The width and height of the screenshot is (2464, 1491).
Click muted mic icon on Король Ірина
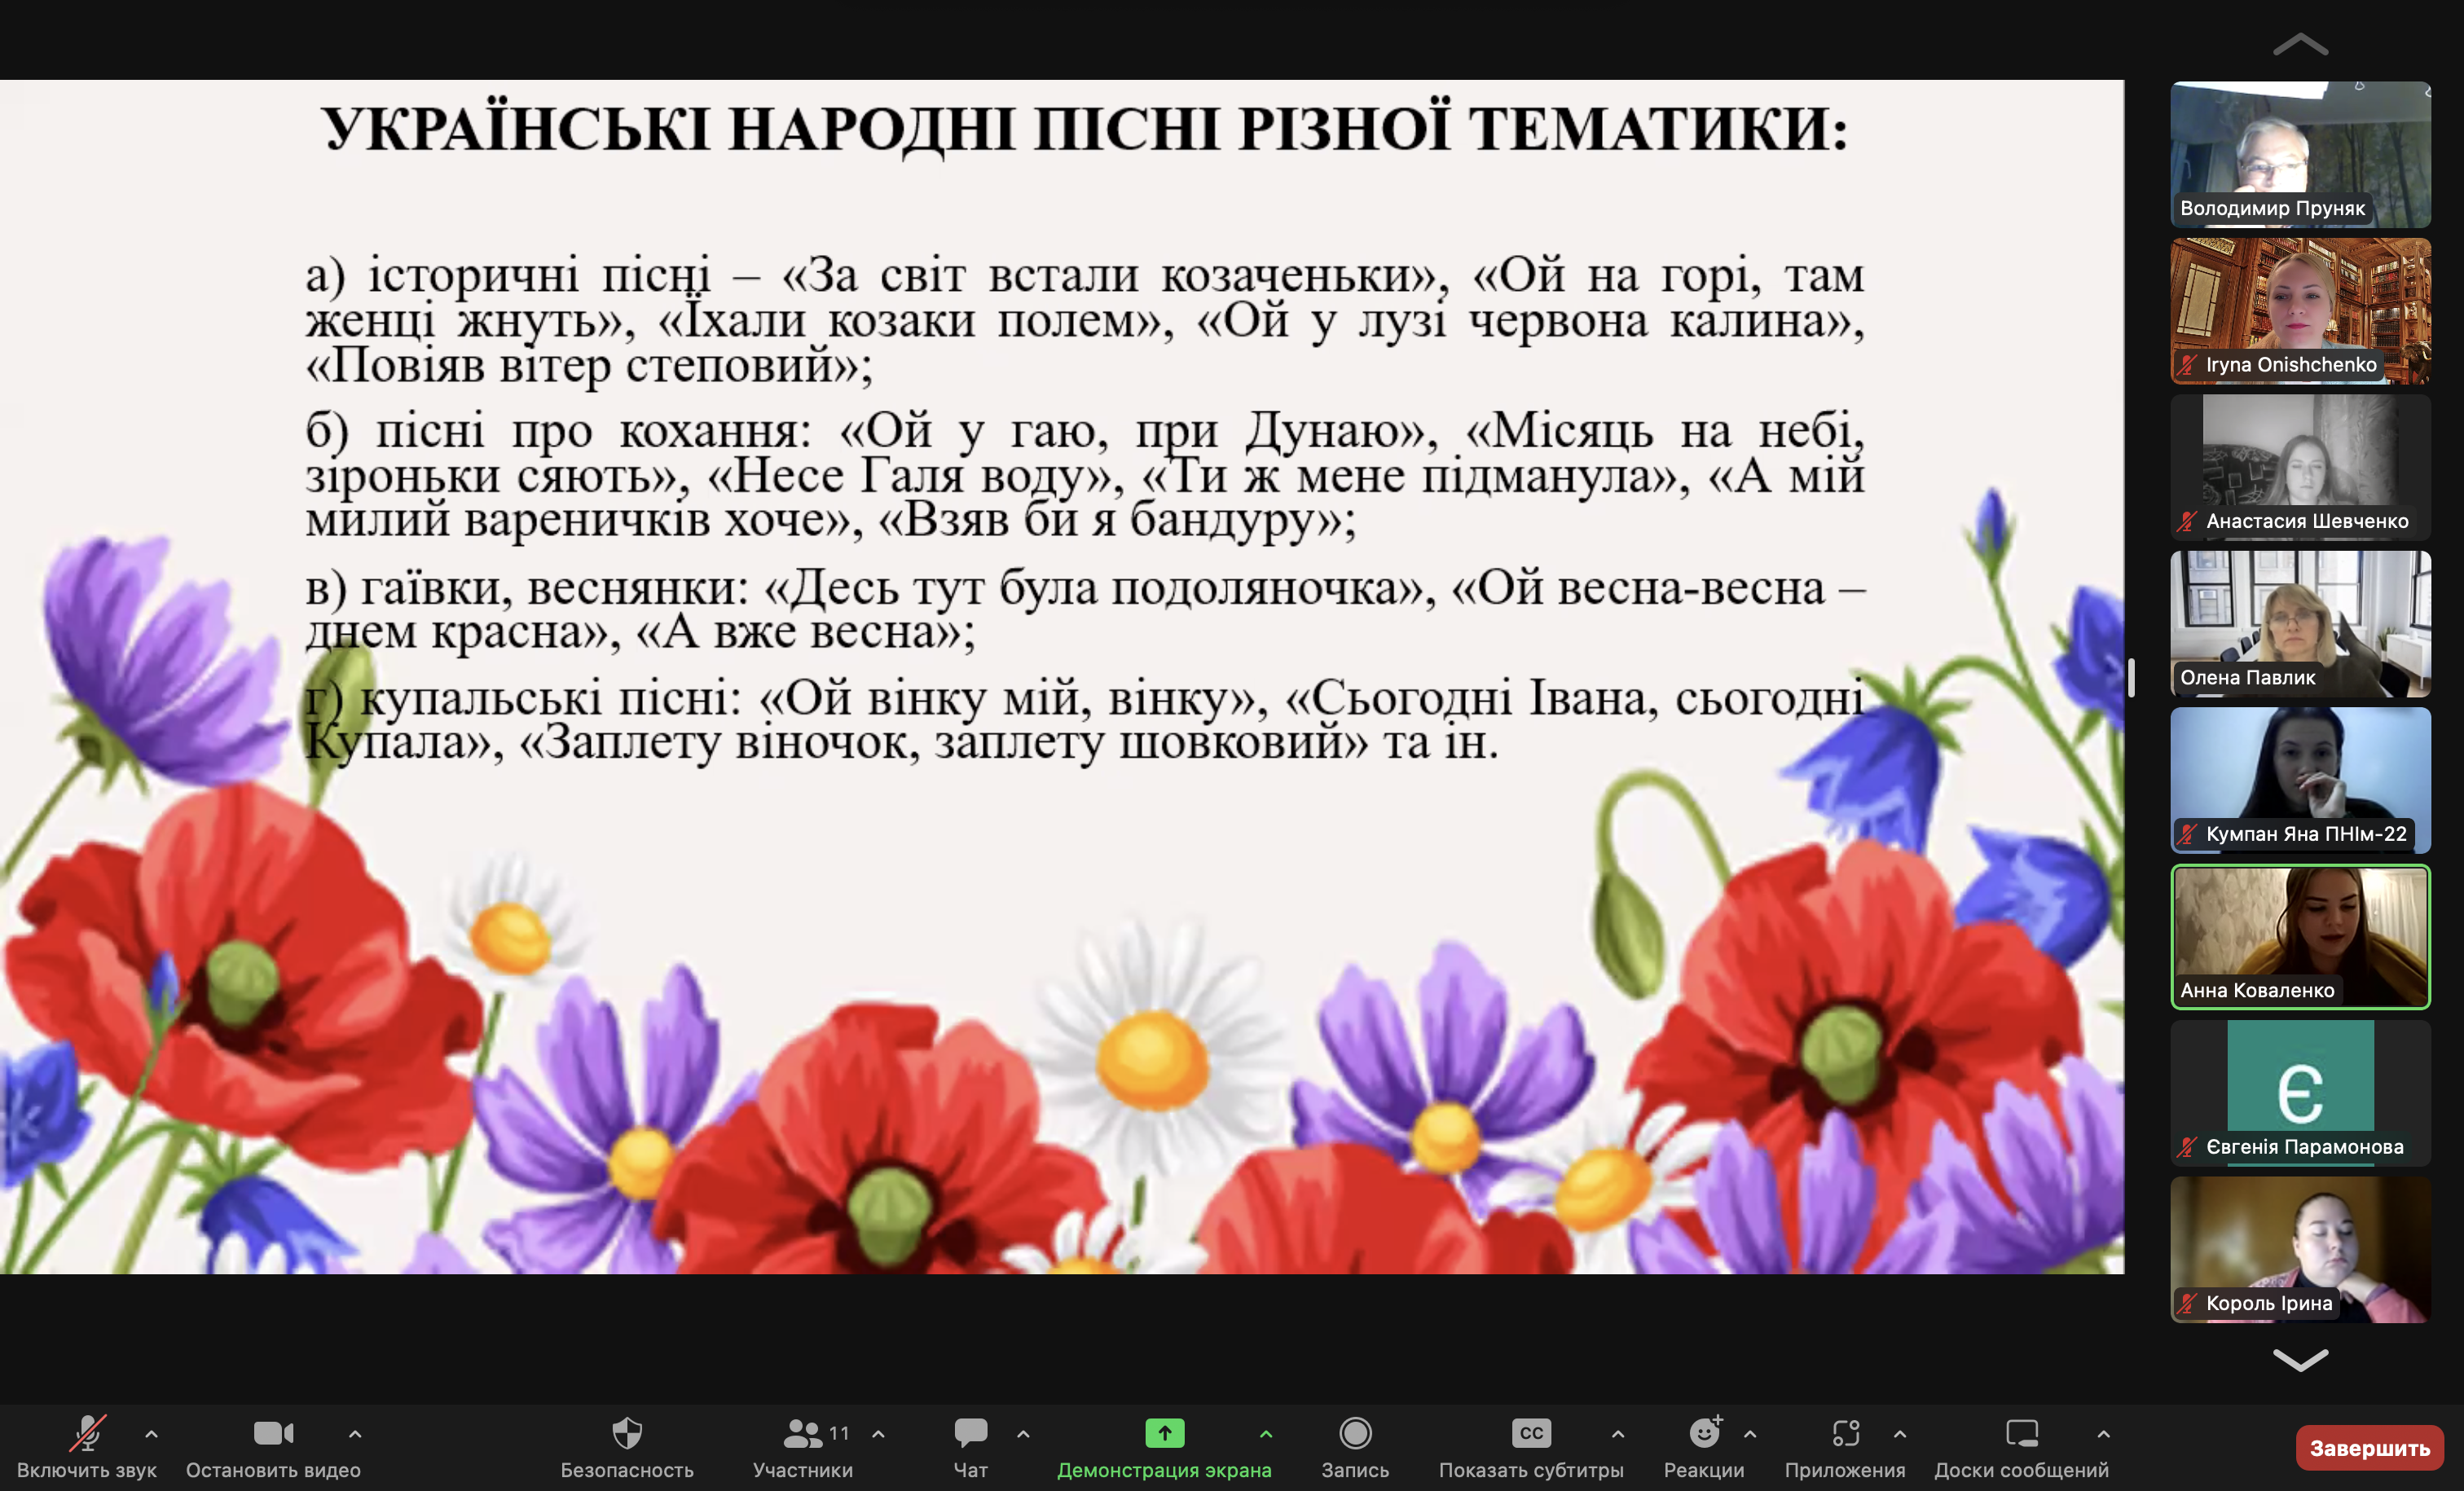coord(2188,1303)
